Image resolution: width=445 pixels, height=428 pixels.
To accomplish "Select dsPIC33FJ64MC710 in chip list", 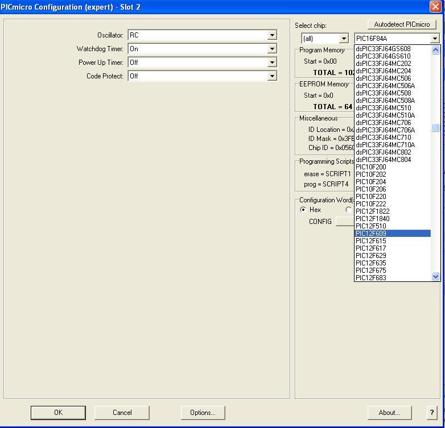I will [x=393, y=138].
